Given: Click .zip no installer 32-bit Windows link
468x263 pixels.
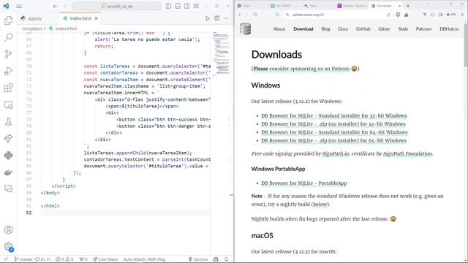Looking at the screenshot, I should point(333,124).
